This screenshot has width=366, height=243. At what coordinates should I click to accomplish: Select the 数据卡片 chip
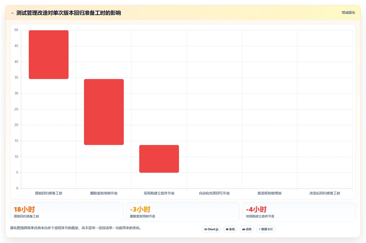[x=266, y=229]
